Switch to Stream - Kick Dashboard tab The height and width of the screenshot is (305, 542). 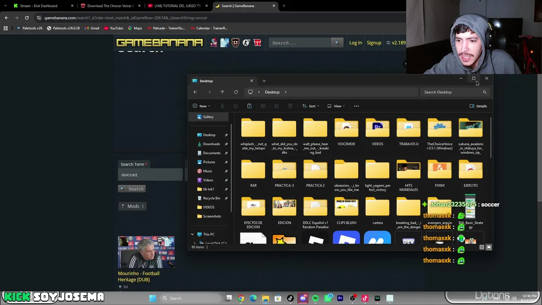click(x=43, y=6)
